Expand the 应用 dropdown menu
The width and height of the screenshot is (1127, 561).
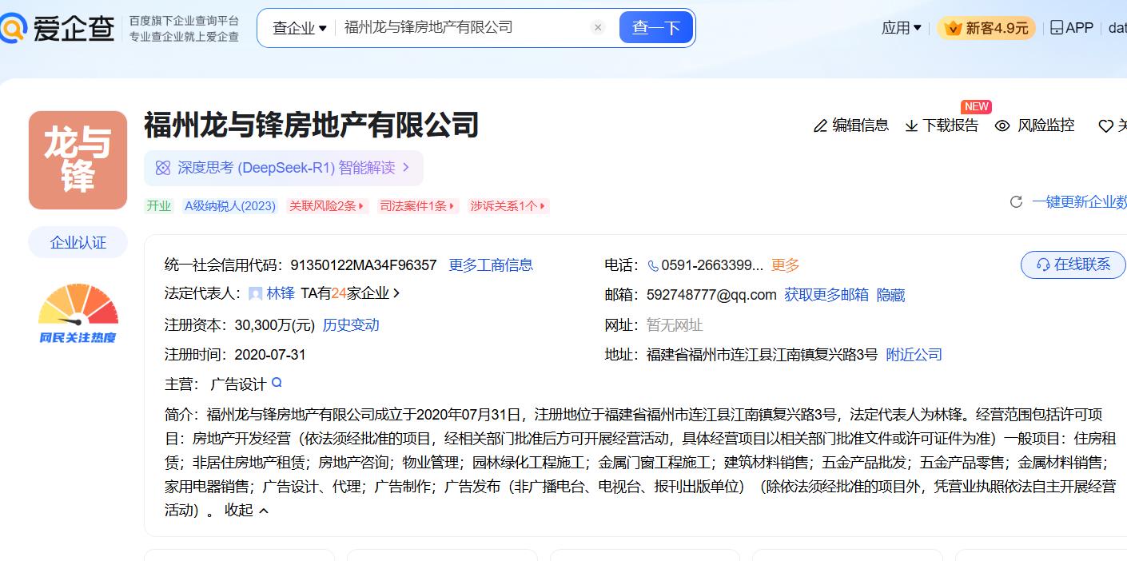901,28
